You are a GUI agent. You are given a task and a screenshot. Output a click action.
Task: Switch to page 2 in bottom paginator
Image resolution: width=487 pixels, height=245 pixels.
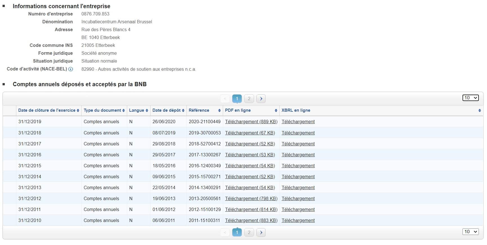point(249,233)
